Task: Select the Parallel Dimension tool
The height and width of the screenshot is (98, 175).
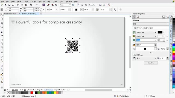Action: point(2,57)
